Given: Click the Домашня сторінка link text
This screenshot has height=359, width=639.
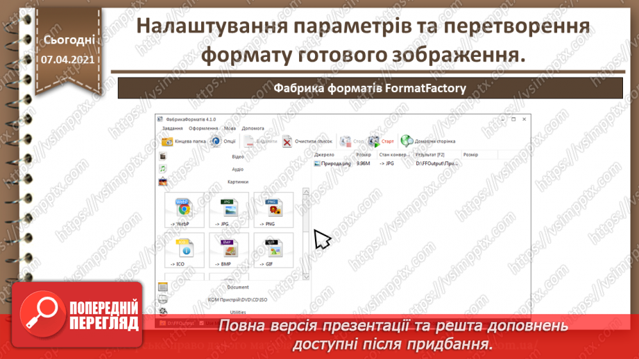Looking at the screenshot, I should tap(435, 141).
